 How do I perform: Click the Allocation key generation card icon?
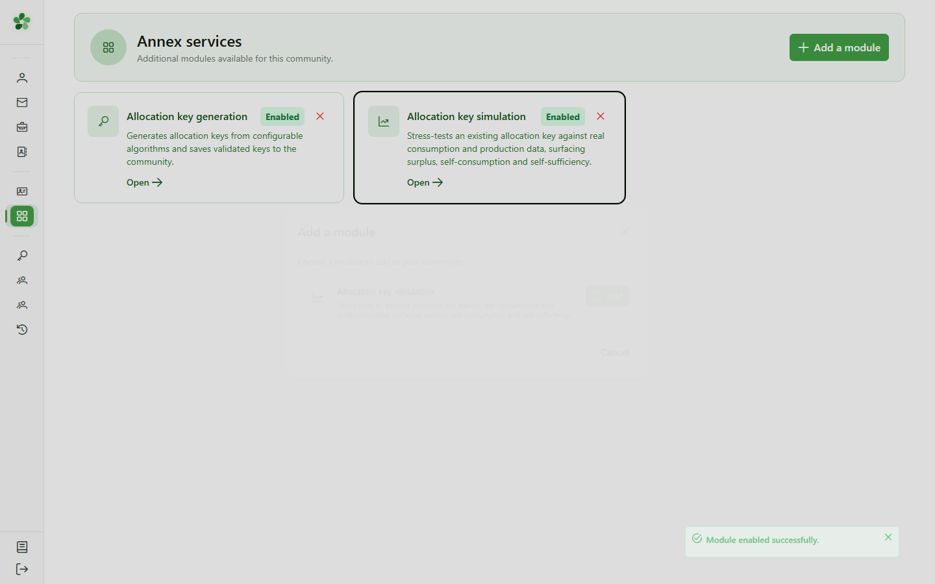103,121
